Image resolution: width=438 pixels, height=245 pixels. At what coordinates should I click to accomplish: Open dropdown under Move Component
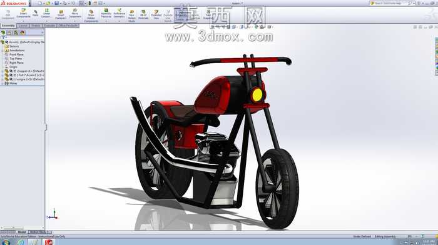tap(75, 21)
